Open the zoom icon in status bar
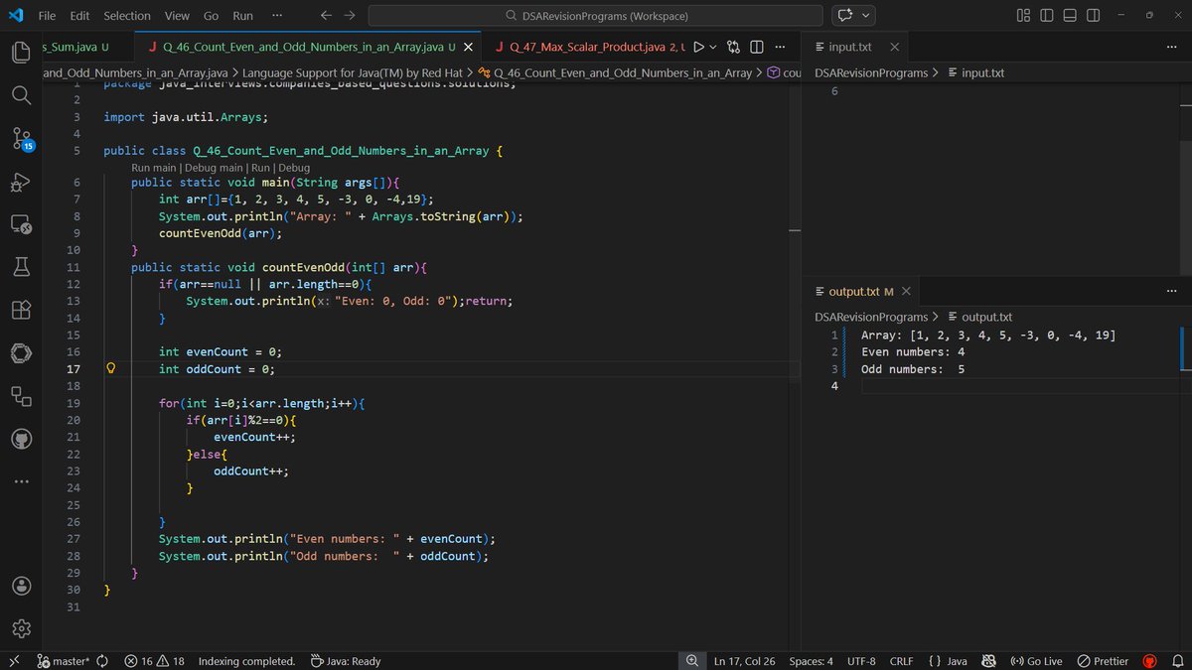 [x=690, y=661]
